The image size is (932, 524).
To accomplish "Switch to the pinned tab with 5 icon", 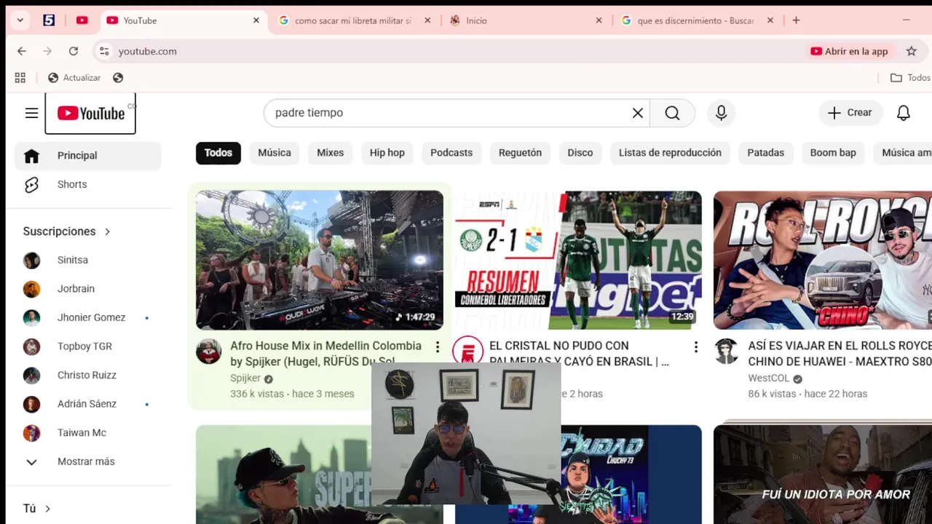I will click(x=49, y=20).
